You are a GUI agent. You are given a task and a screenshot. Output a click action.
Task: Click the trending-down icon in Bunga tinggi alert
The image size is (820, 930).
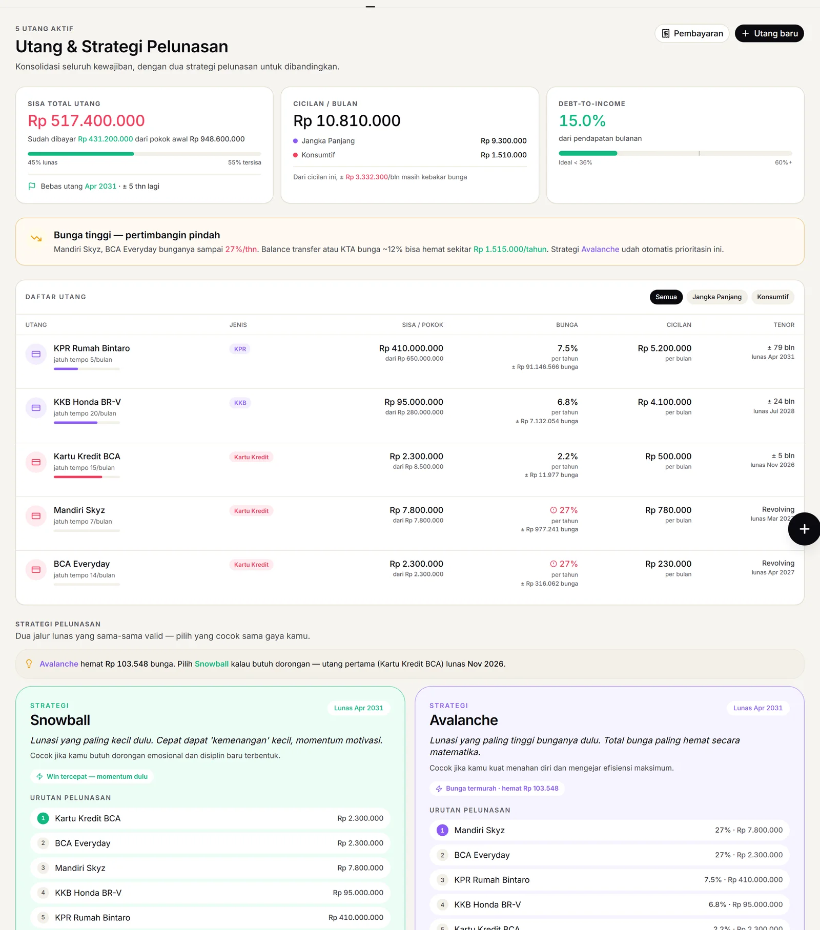click(36, 238)
